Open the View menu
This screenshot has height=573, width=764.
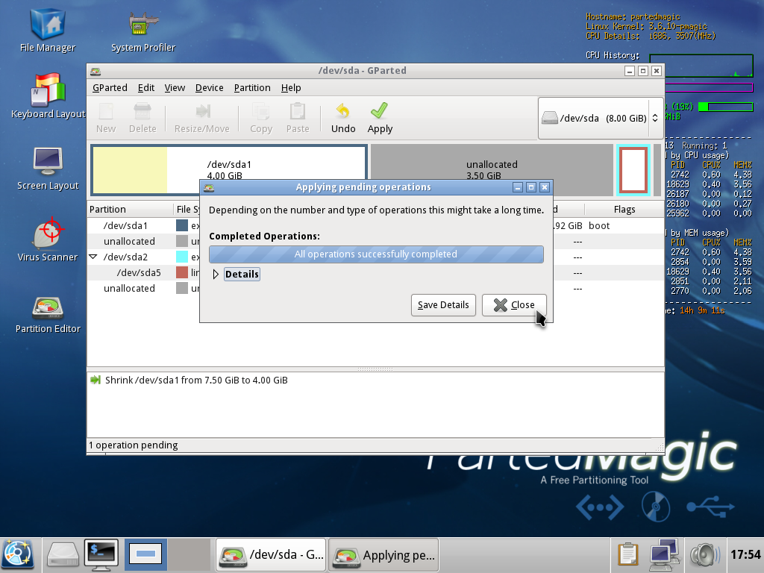pos(175,88)
